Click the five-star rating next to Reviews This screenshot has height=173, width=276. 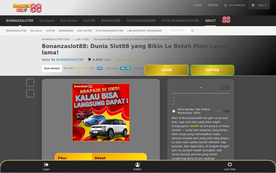pyautogui.click(x=81, y=68)
